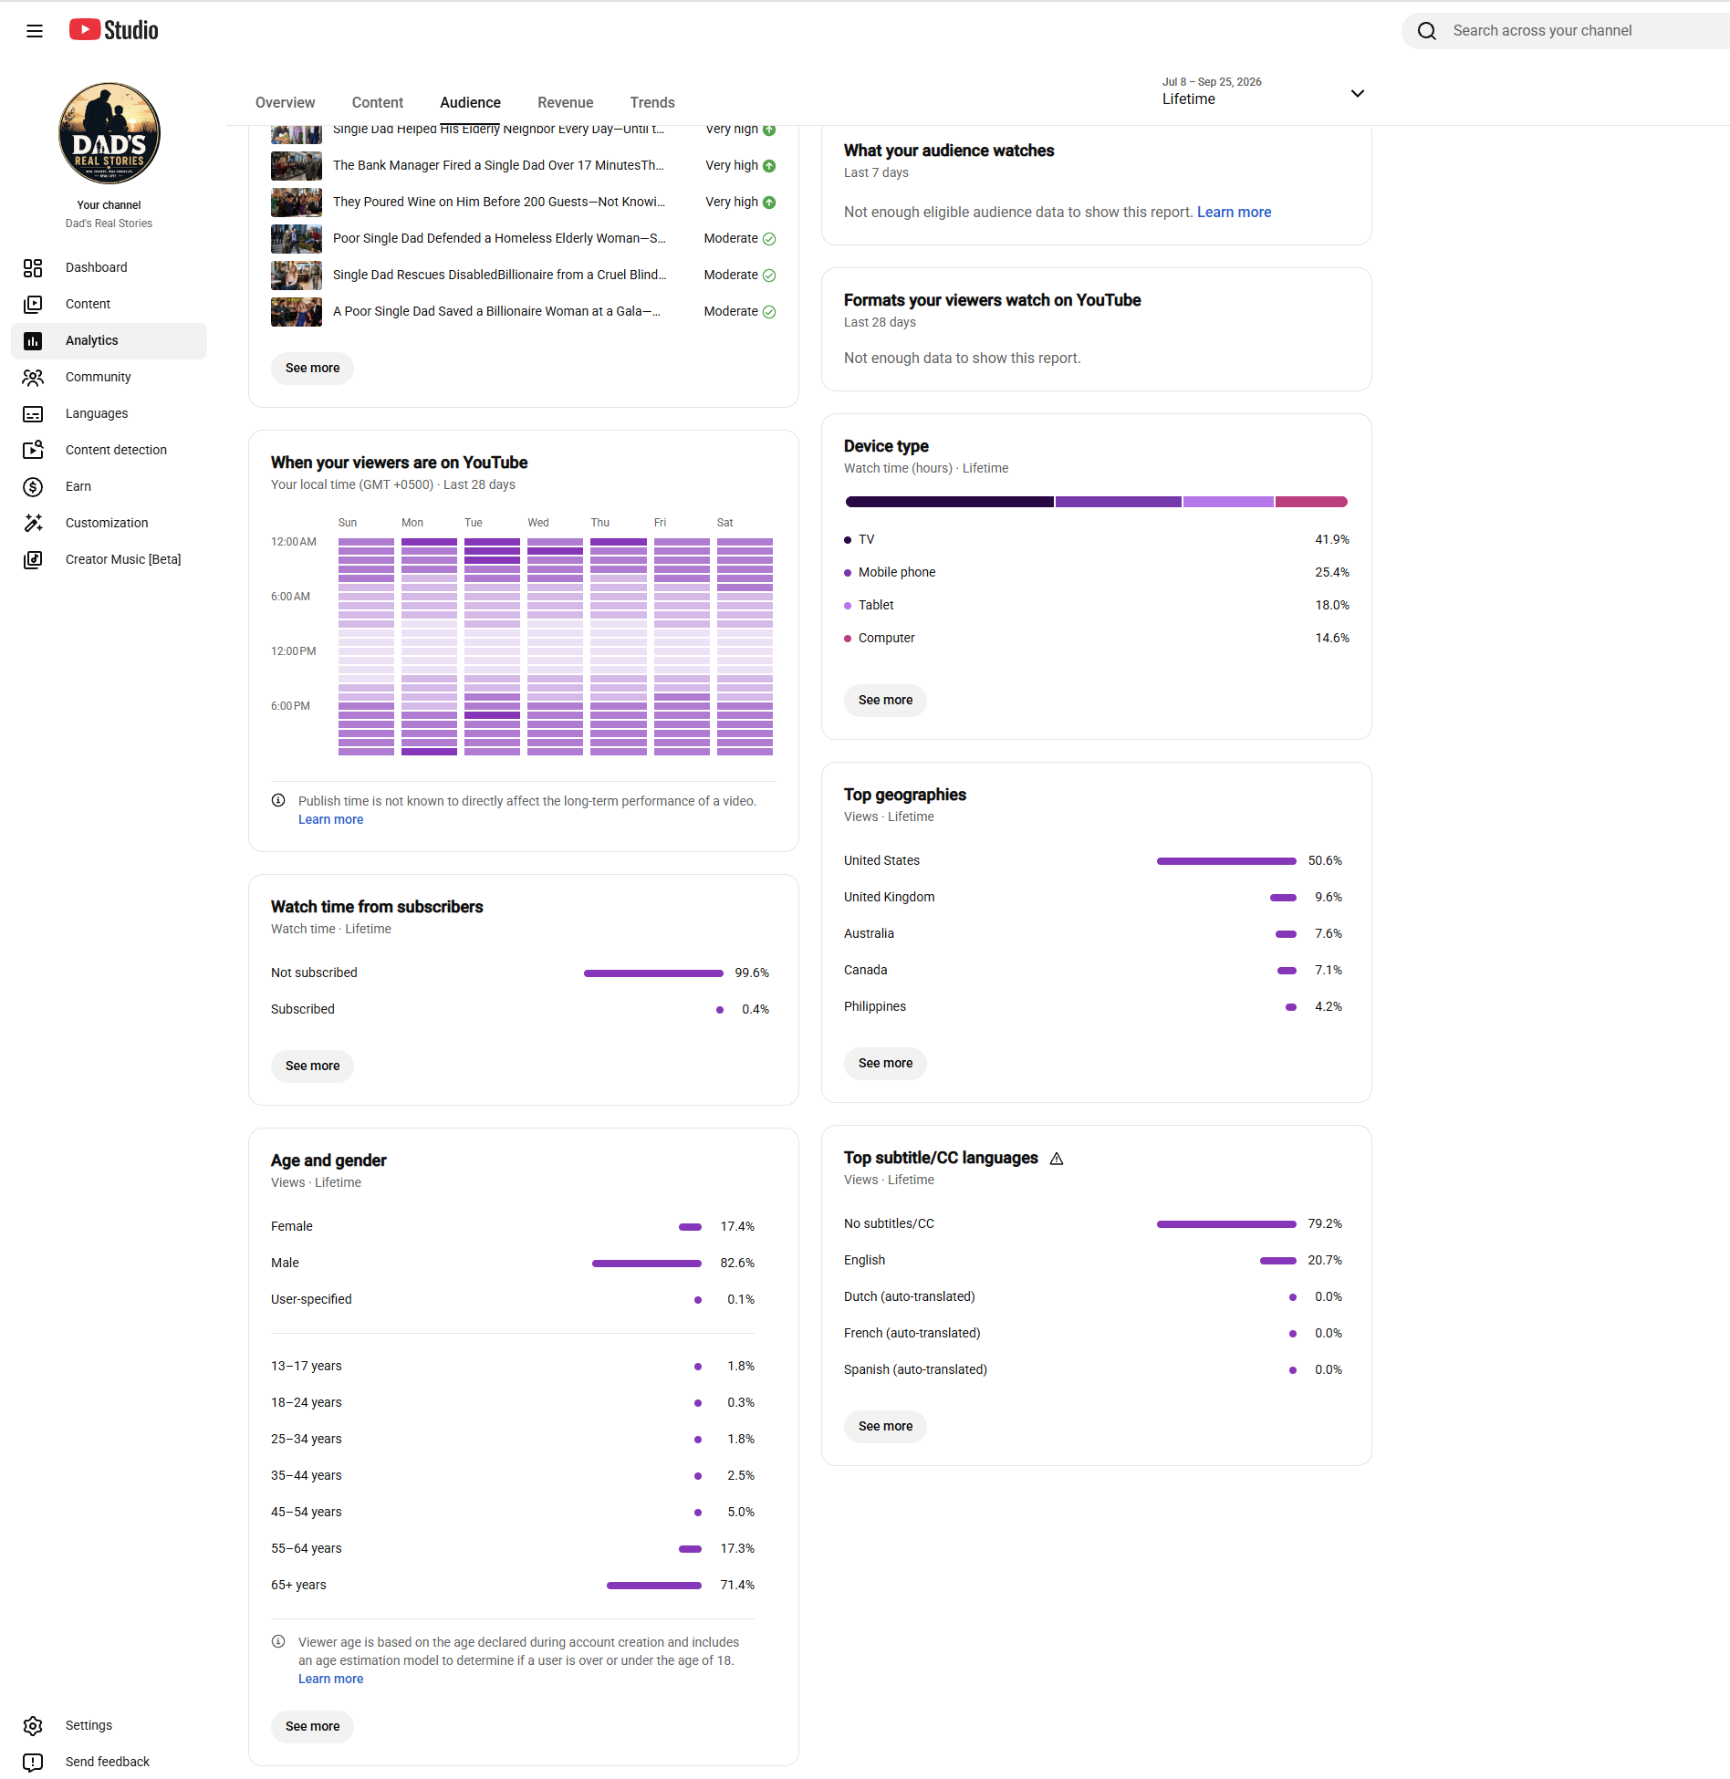Click the TV segment of the device bar

coord(949,502)
